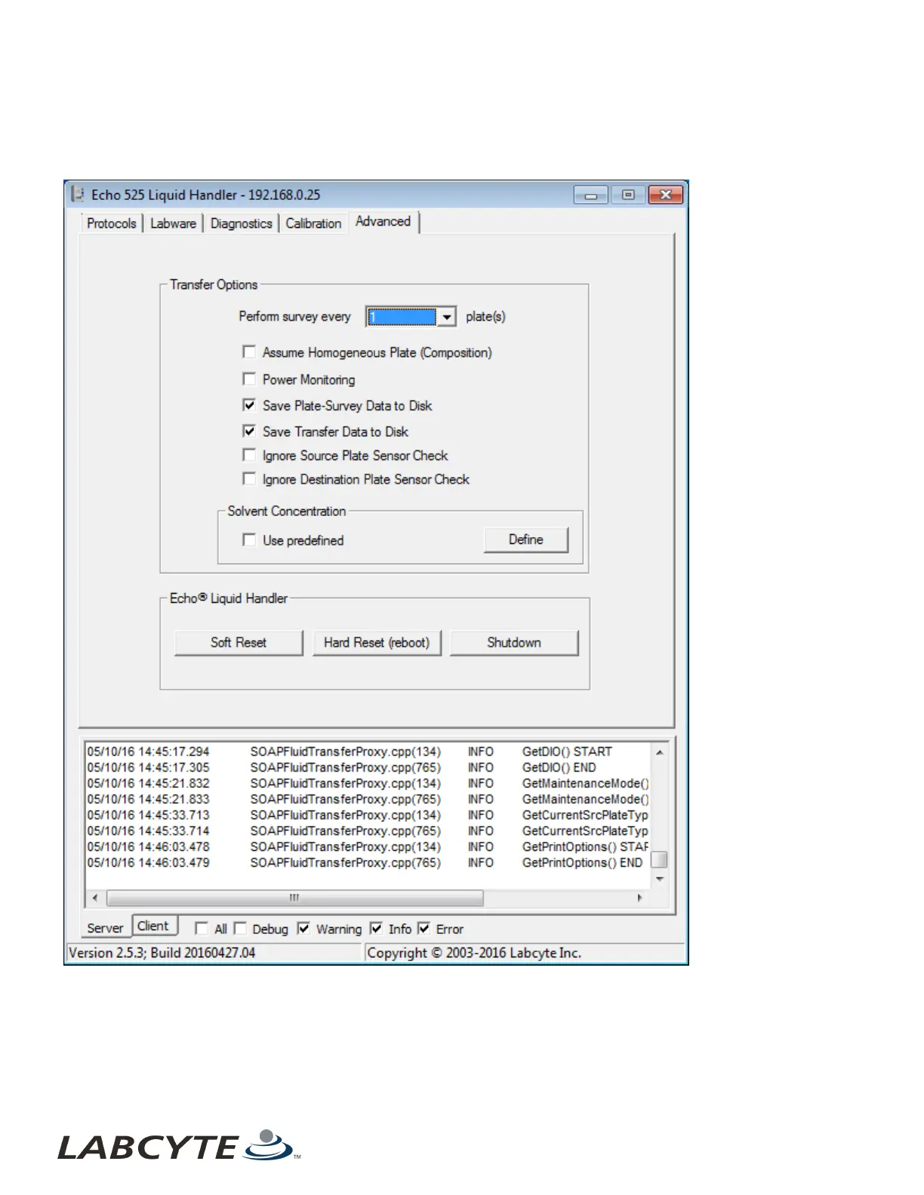This screenshot has height=1195, width=924.
Task: Click the vertical log scrollbar thumb
Action: [659, 860]
